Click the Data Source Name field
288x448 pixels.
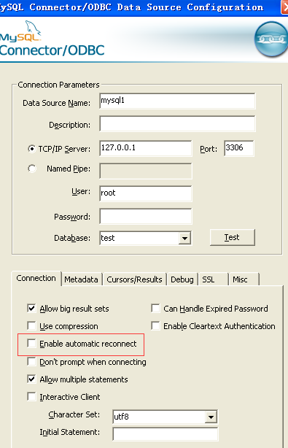(177, 101)
